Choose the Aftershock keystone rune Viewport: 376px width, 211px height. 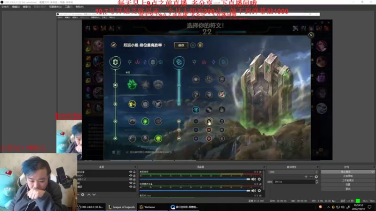click(x=145, y=85)
